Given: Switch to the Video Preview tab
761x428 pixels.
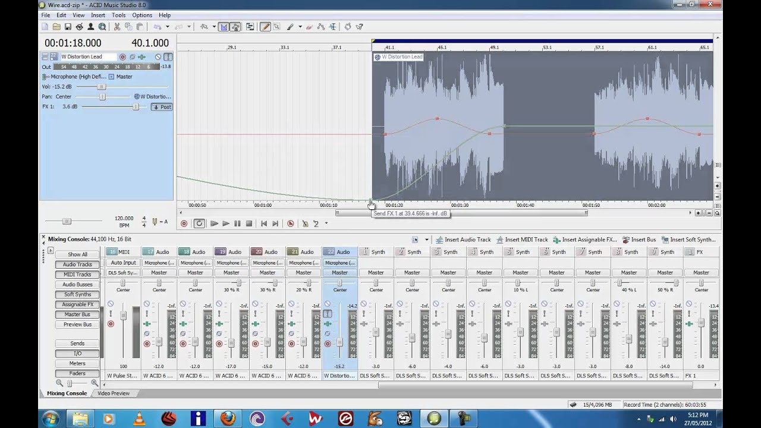Looking at the screenshot, I should pyautogui.click(x=113, y=394).
